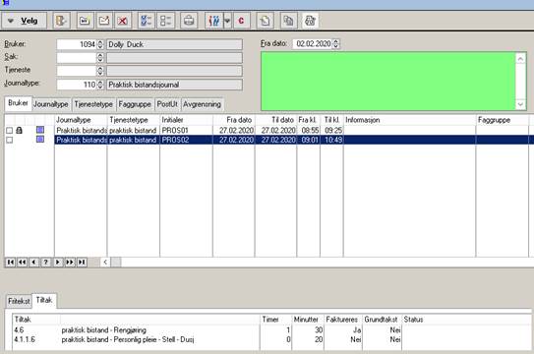Viewport: 534px width, 354px height.
Task: Jump back a page of records
Action: [x=23, y=263]
